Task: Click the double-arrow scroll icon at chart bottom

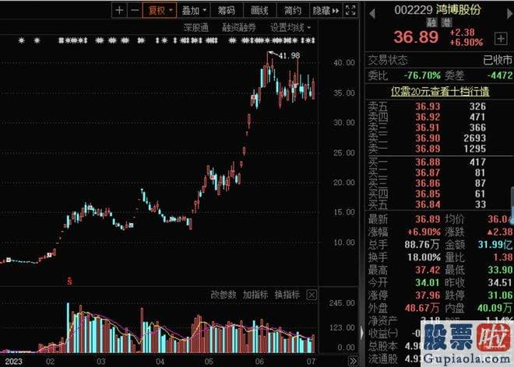Action: [x=353, y=361]
